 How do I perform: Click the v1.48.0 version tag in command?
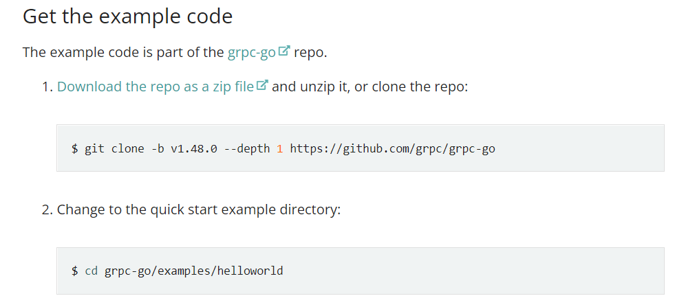tap(194, 149)
